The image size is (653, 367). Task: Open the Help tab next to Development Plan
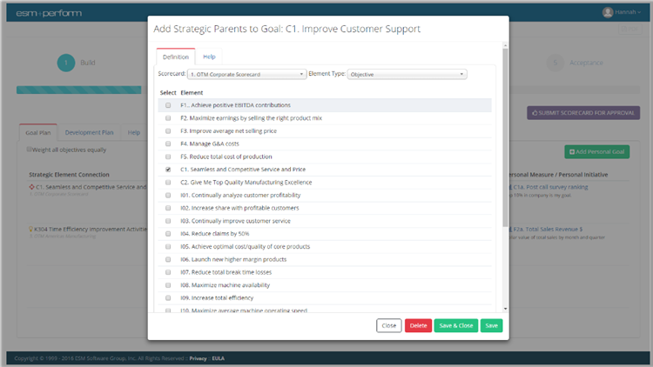pos(134,133)
